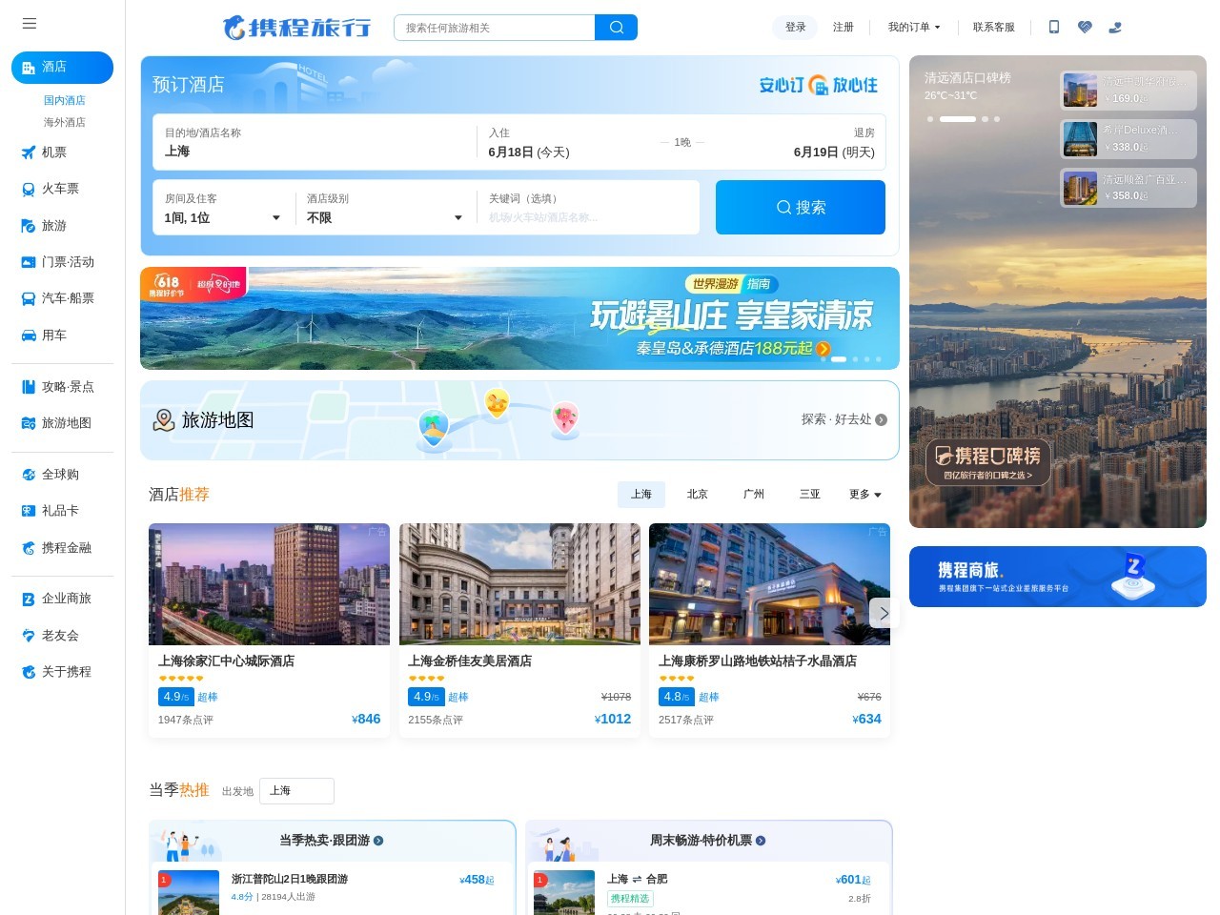
Task: Click the 携程旅行 dolphin logo
Action: pyautogui.click(x=296, y=28)
